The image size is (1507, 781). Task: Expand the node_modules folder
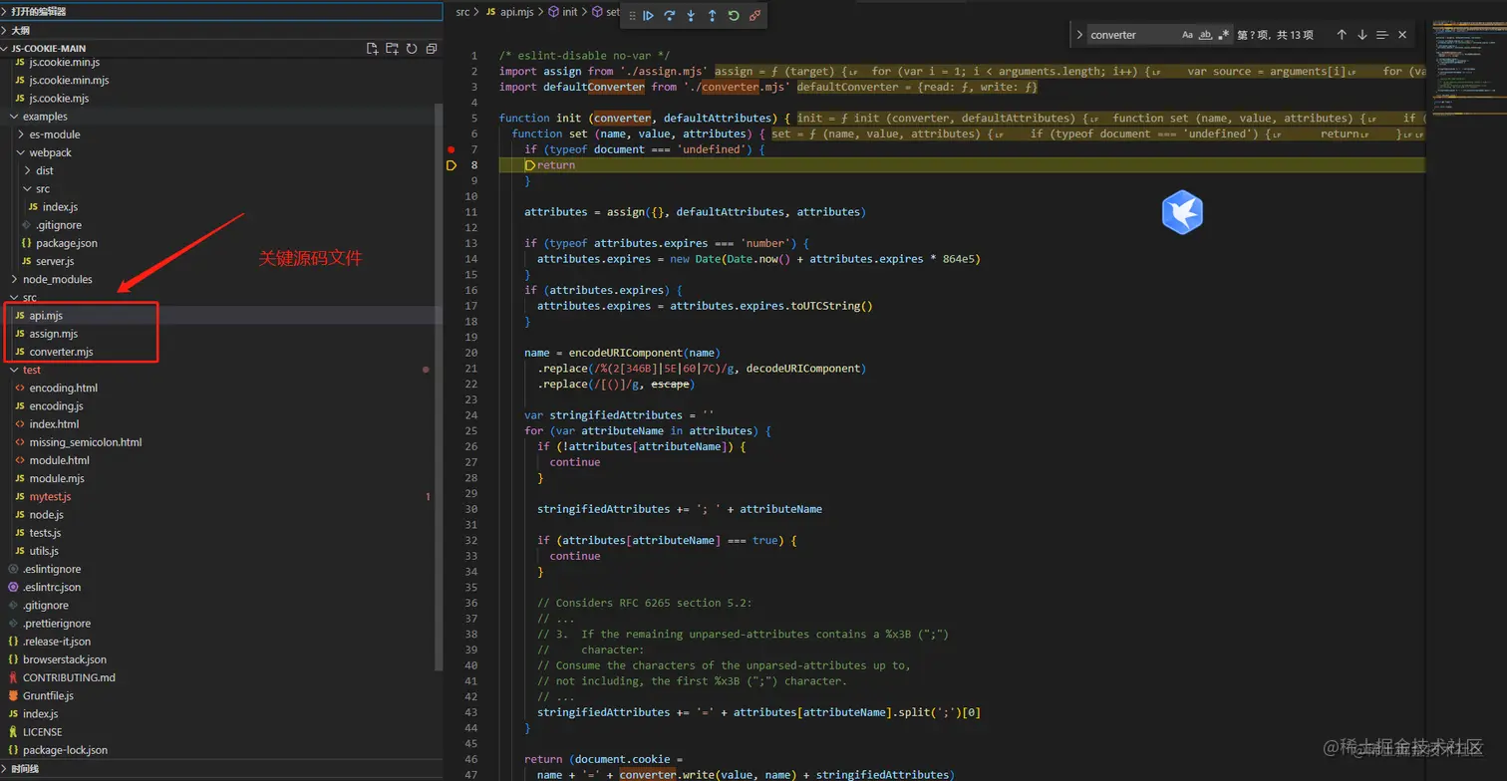[x=57, y=279]
